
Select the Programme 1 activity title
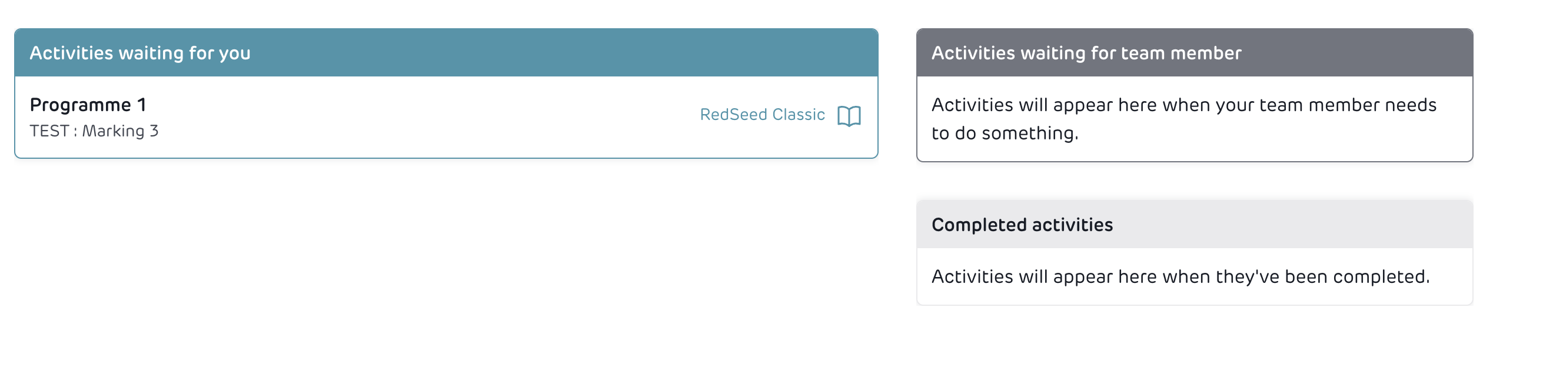[x=88, y=105]
